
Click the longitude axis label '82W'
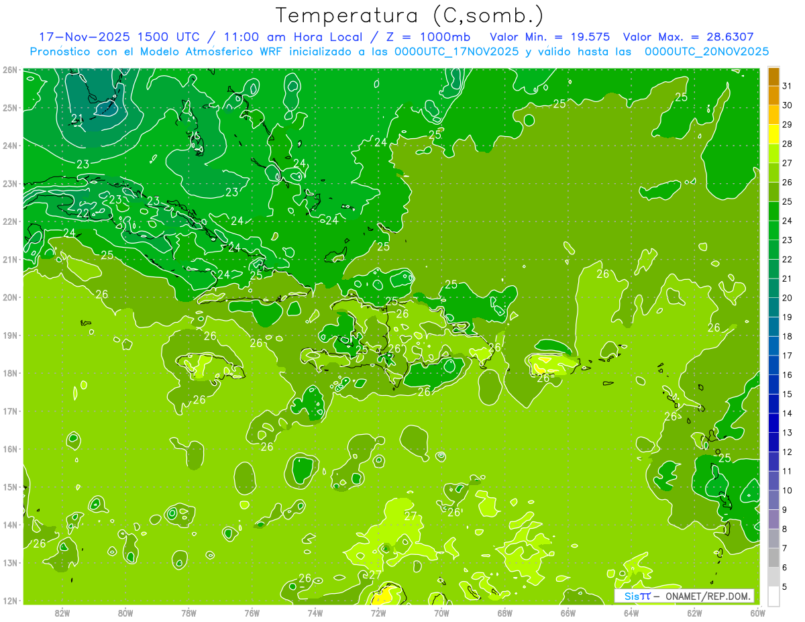click(x=62, y=613)
